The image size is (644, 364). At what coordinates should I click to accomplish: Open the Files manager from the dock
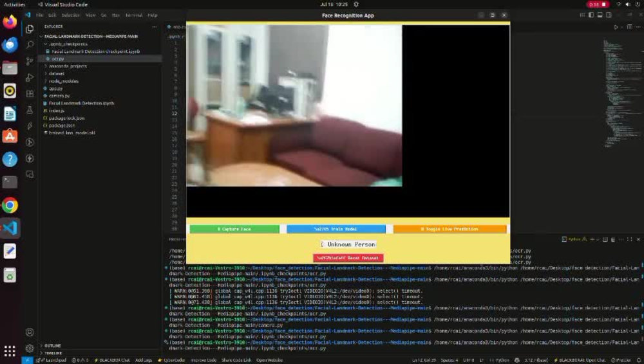[x=10, y=68]
